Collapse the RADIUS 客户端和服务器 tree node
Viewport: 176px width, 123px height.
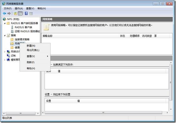[x=5, y=23]
